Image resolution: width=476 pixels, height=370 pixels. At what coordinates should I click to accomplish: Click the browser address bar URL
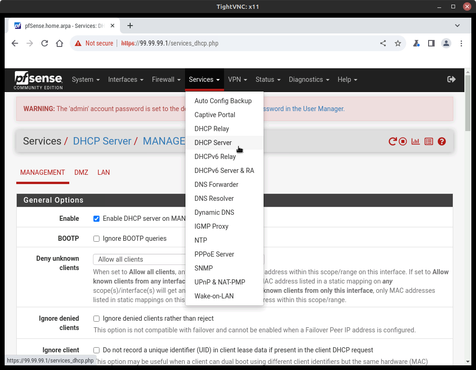click(x=170, y=43)
